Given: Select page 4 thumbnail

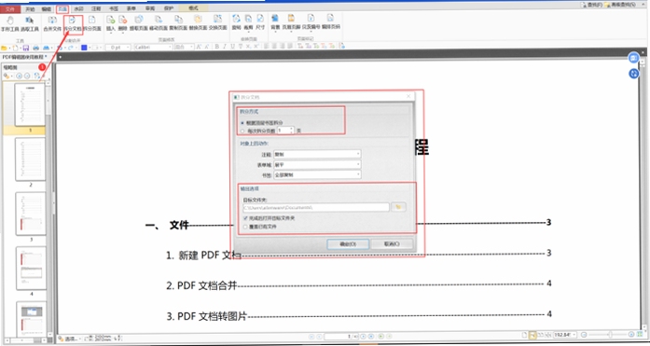Looking at the screenshot, I should pos(31,268).
